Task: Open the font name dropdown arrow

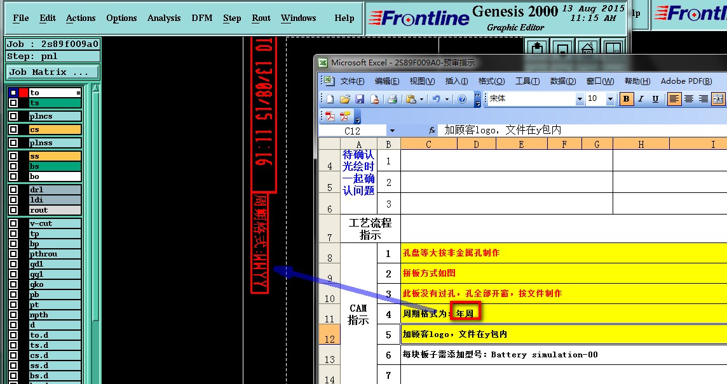Action: click(x=579, y=98)
